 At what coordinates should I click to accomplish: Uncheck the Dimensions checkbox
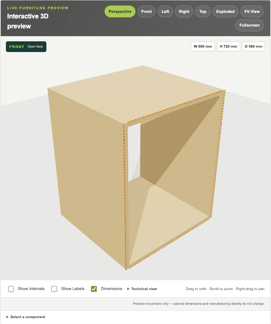pos(94,289)
